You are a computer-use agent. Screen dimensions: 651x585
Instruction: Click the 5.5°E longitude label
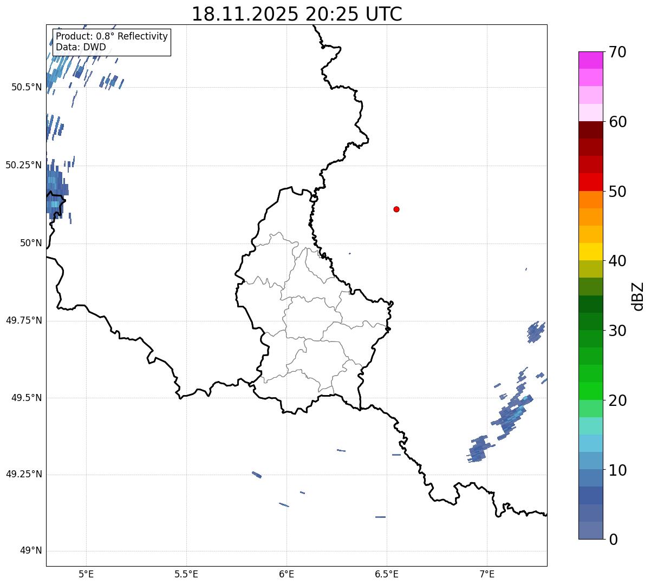coord(186,574)
